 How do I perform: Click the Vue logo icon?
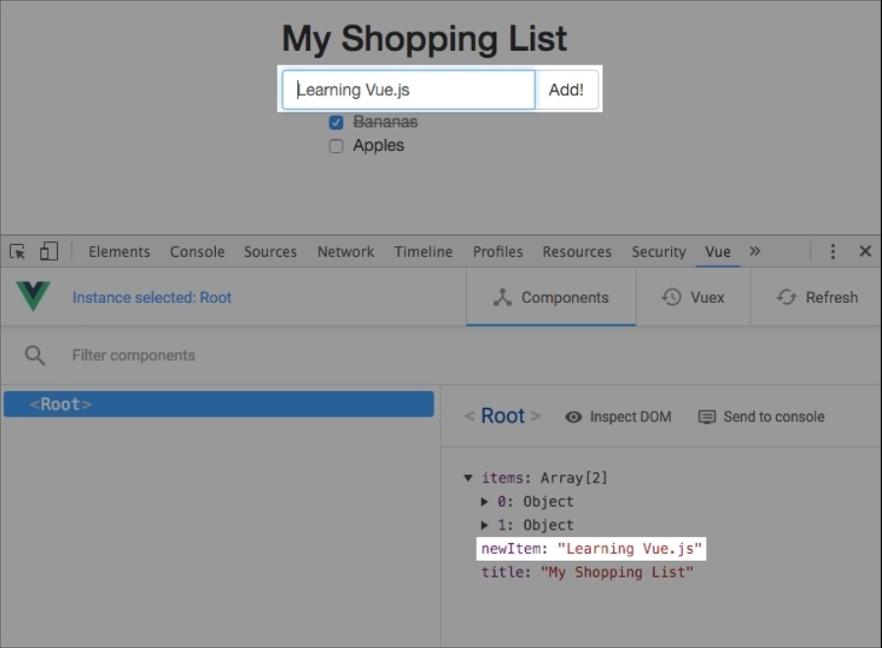coord(33,297)
